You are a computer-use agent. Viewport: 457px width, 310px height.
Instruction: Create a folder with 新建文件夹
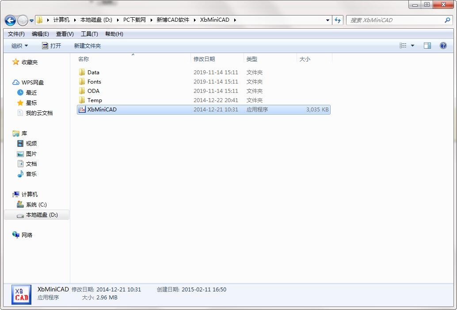pyautogui.click(x=88, y=46)
